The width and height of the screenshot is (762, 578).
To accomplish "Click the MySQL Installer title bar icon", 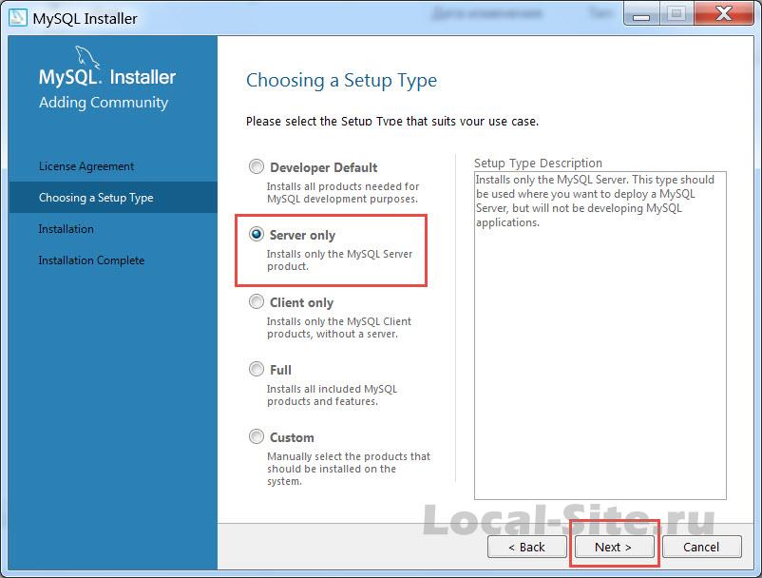I will 18,17.
